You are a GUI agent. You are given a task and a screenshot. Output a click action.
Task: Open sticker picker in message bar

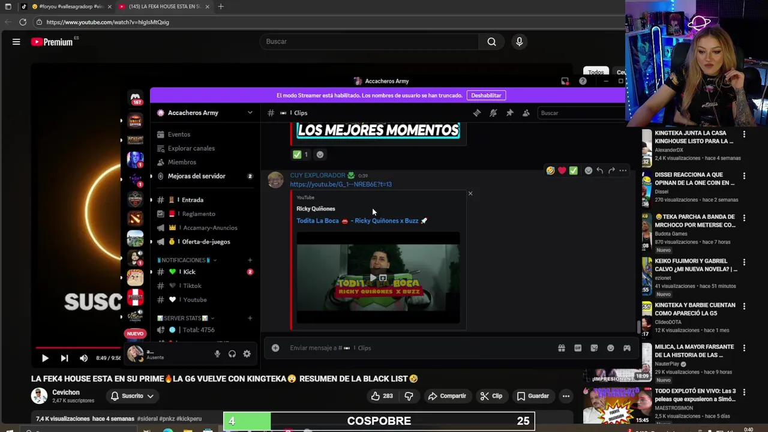pyautogui.click(x=594, y=348)
